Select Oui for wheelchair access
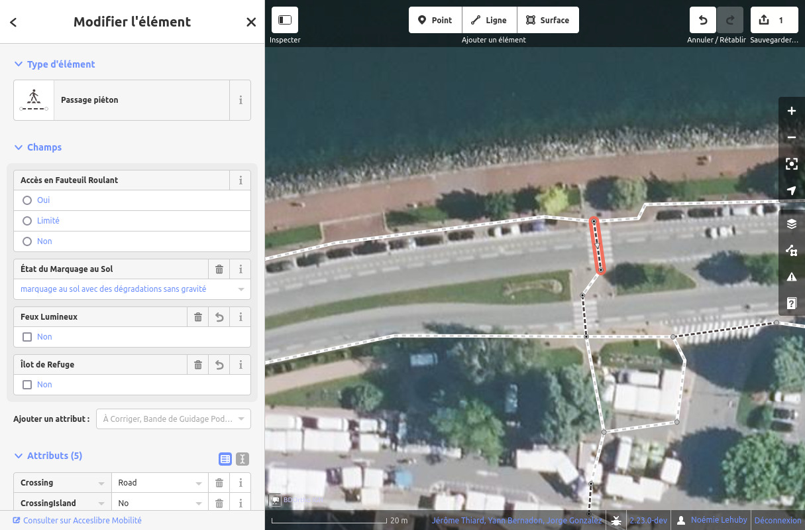The image size is (805, 530). (x=27, y=200)
